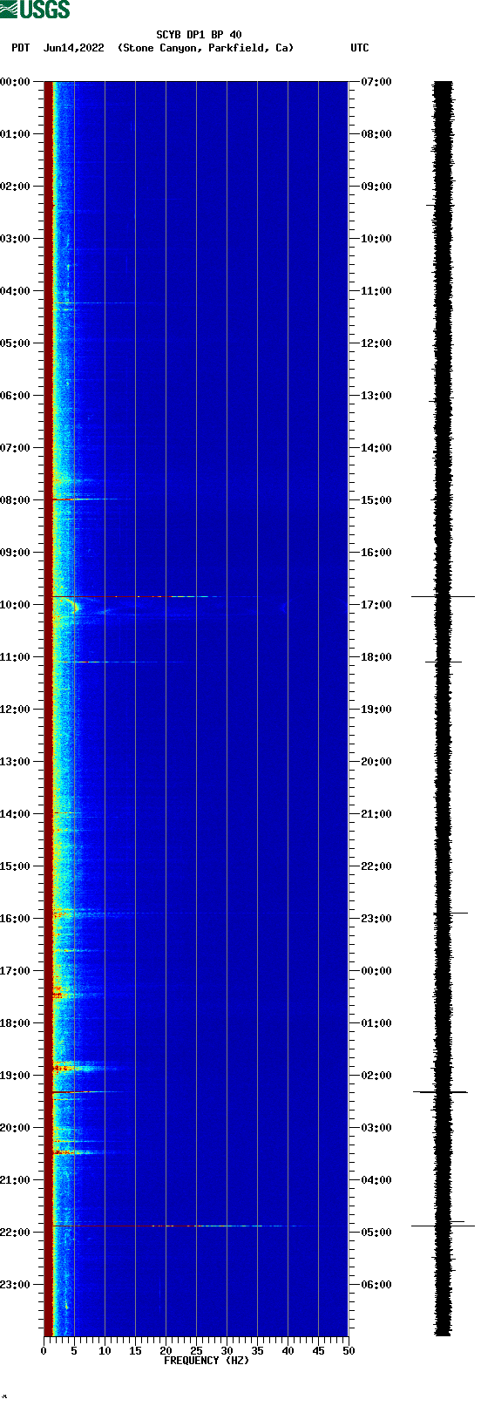The width and height of the screenshot is (481, 1406).
Task: Click PDT time label 04:00
Action: point(16,291)
